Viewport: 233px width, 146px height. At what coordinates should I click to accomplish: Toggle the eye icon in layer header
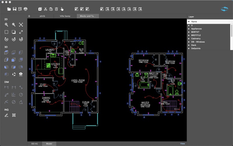tap(189, 22)
